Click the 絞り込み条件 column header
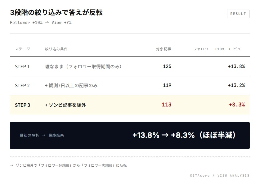 point(56,49)
